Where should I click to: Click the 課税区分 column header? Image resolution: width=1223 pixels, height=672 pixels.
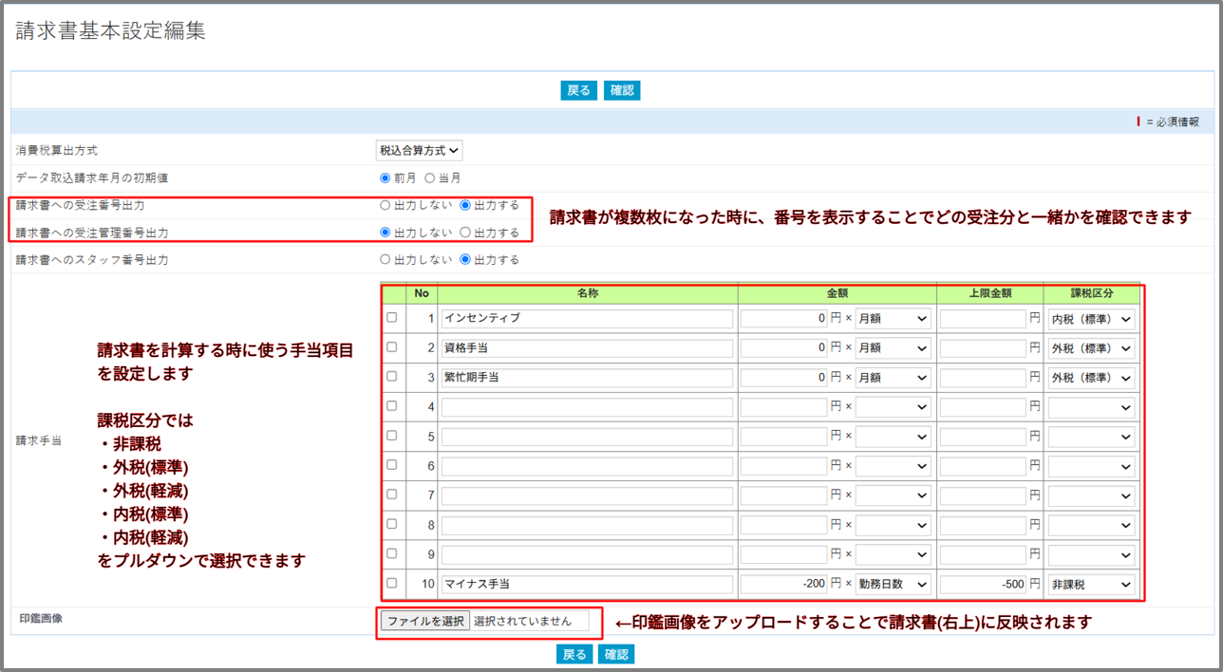pos(1092,293)
